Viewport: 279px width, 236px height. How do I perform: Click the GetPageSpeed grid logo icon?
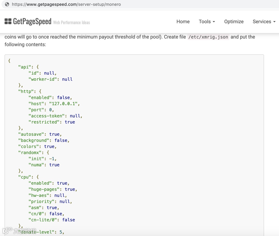8,21
